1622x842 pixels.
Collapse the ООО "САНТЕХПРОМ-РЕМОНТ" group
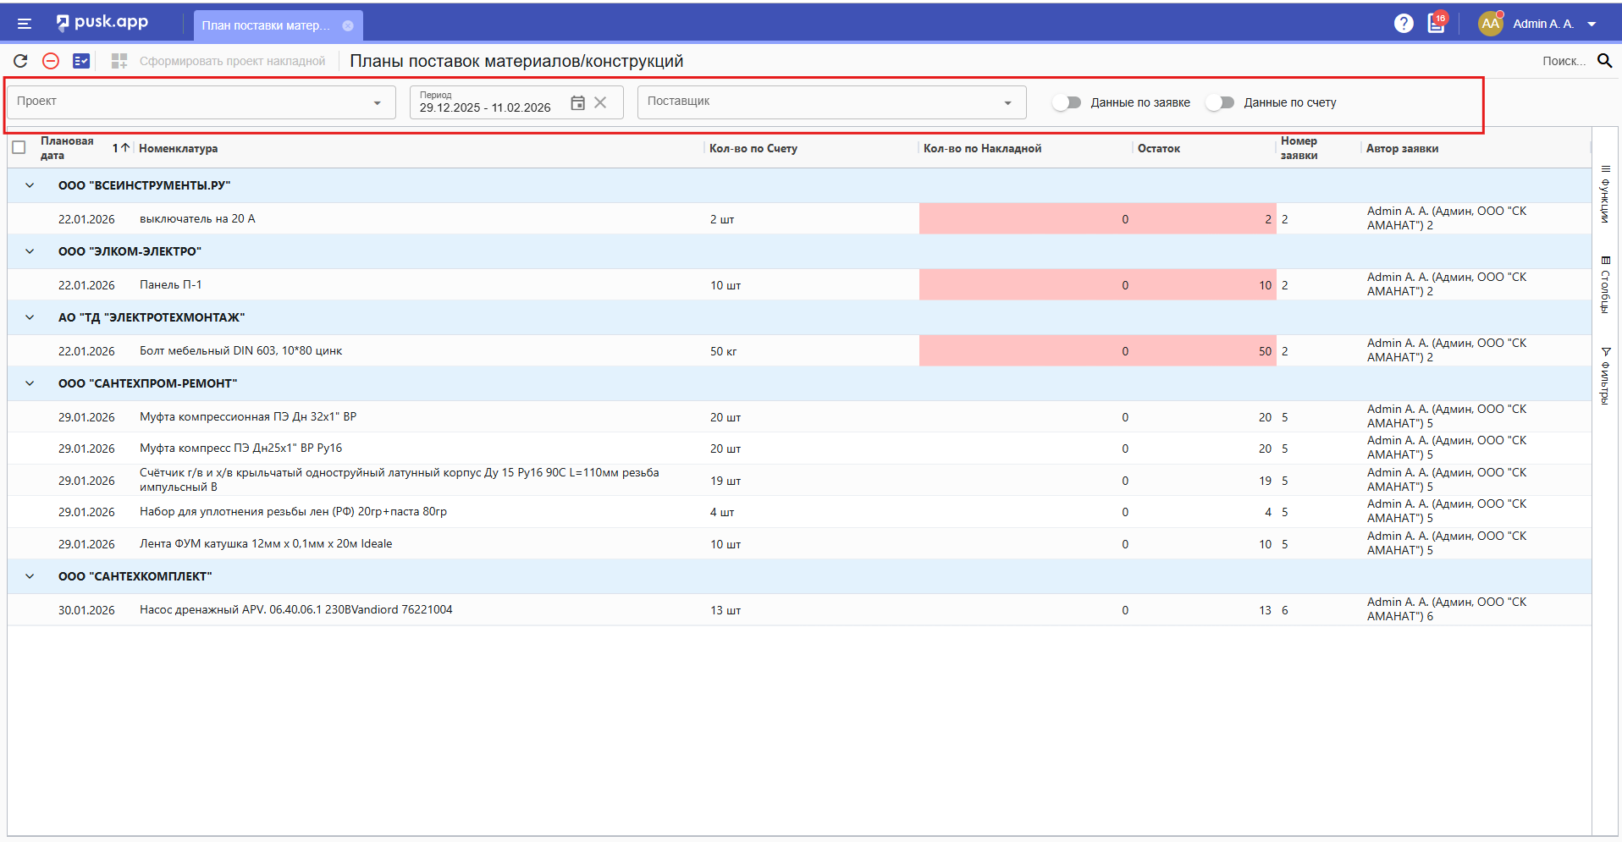coord(30,383)
